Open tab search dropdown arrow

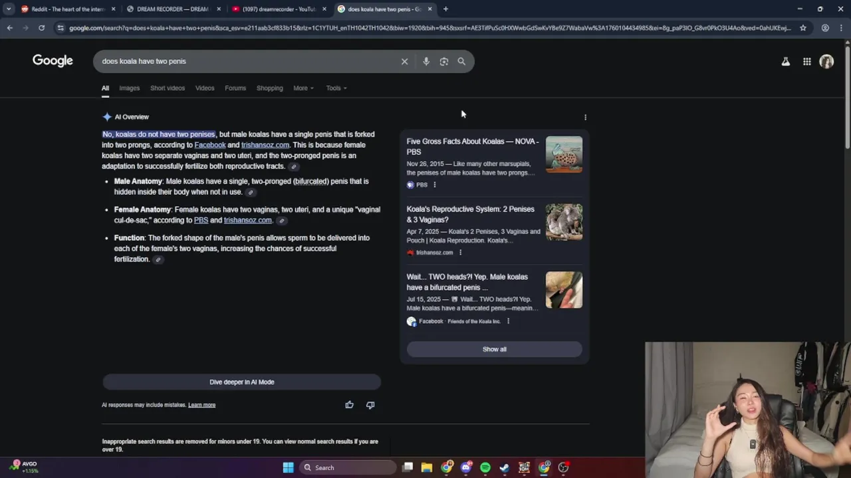[x=8, y=9]
